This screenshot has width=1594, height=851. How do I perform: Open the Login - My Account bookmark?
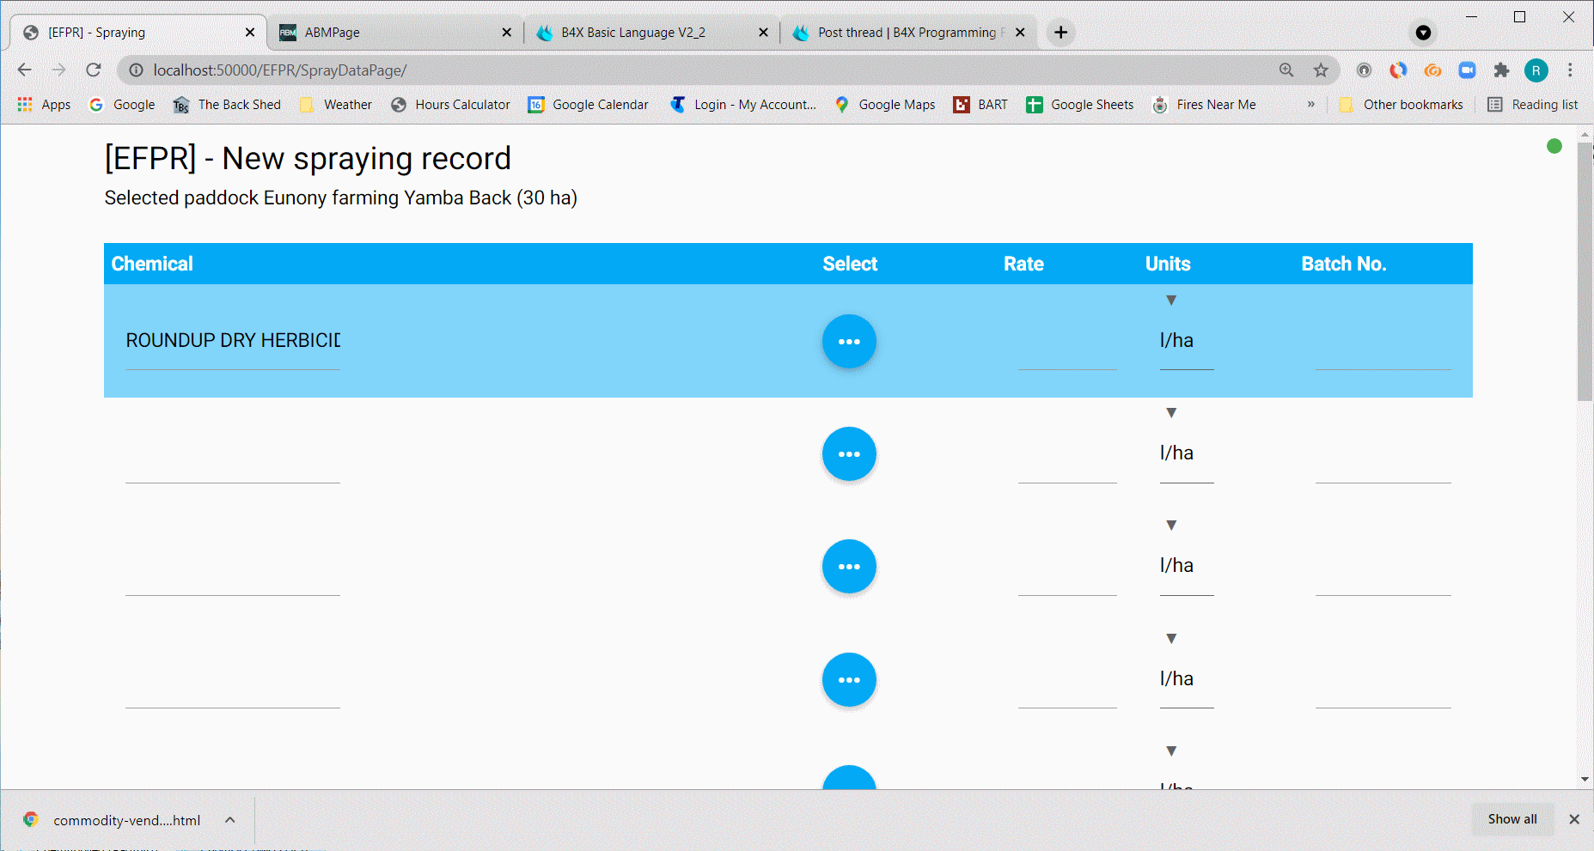point(743,105)
